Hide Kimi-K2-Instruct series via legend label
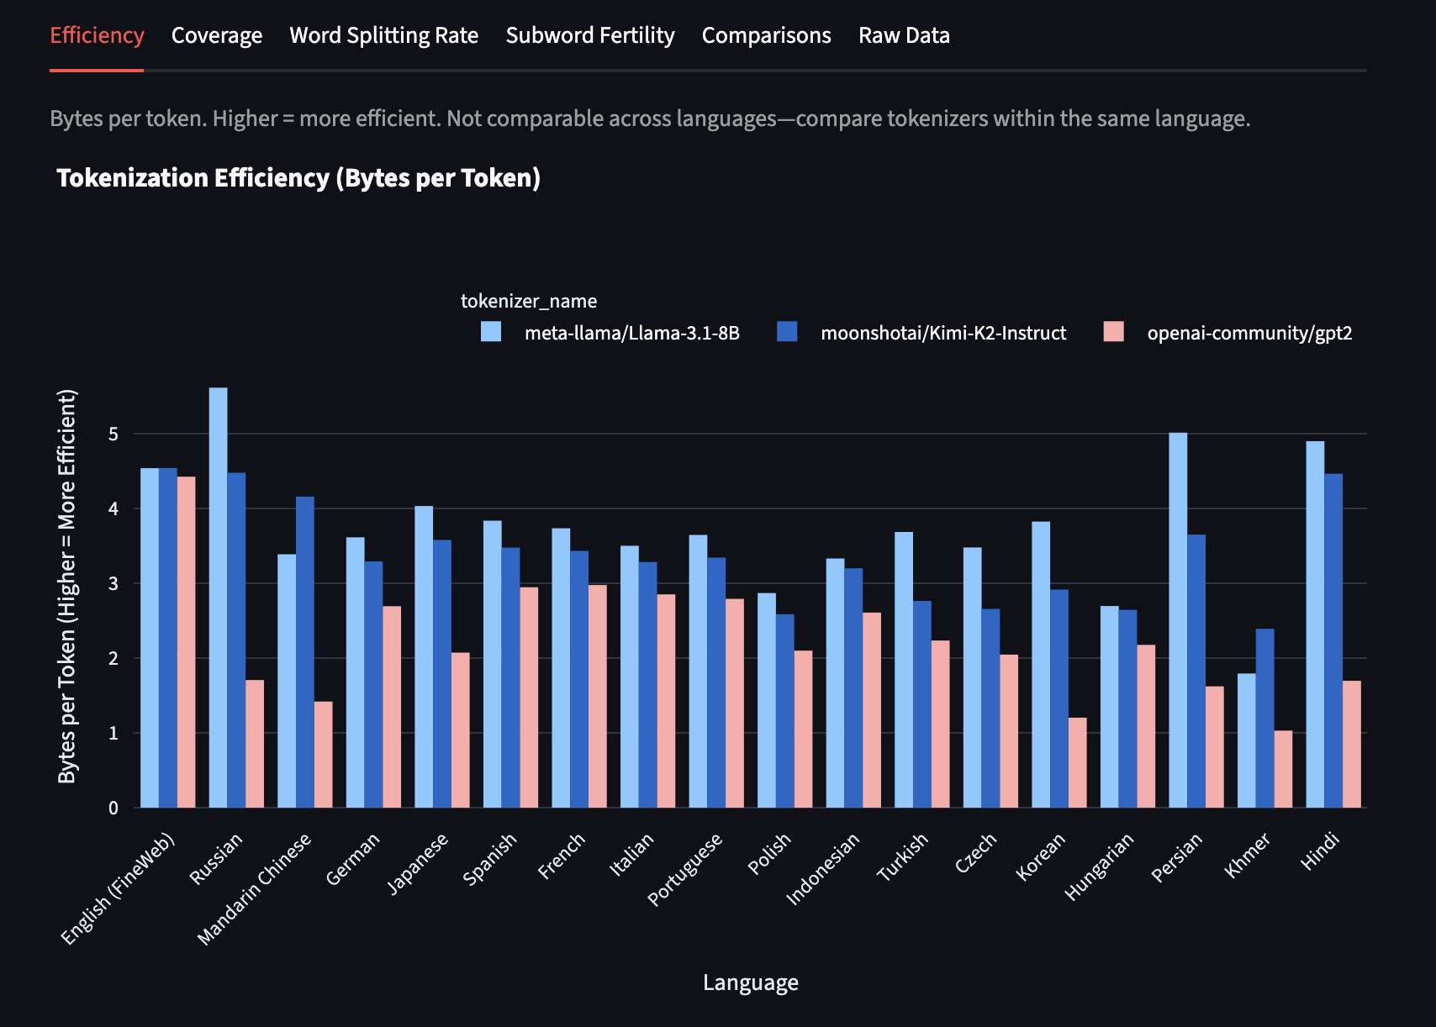The image size is (1436, 1027). point(942,333)
